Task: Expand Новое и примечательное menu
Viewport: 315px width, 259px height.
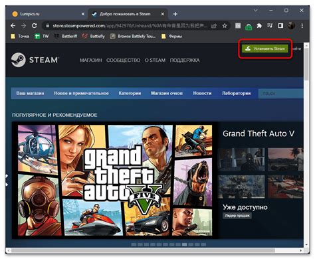Action: [81, 94]
